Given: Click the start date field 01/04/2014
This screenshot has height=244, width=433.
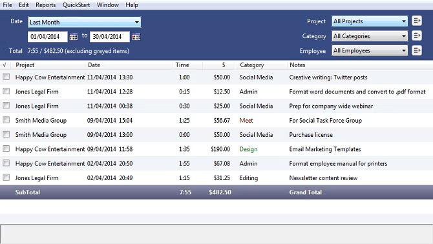Looking at the screenshot, I should [47, 37].
